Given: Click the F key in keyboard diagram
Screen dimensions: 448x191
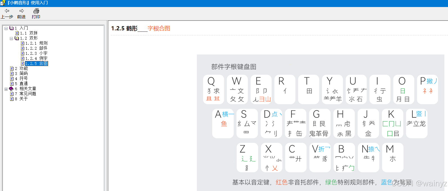Looking at the screenshot, I should pos(296,124).
